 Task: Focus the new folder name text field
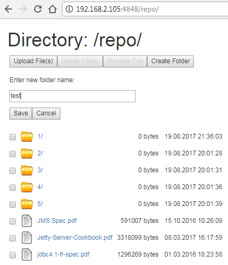tap(72, 96)
